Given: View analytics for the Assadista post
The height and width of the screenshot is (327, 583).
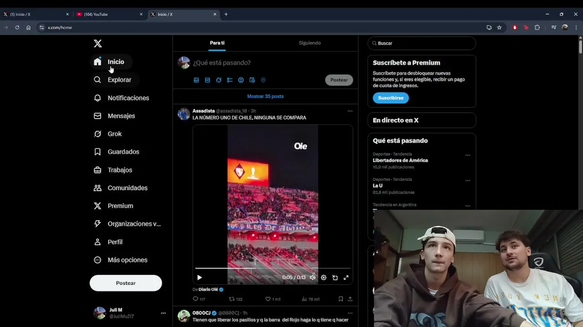Looking at the screenshot, I should tap(311, 299).
